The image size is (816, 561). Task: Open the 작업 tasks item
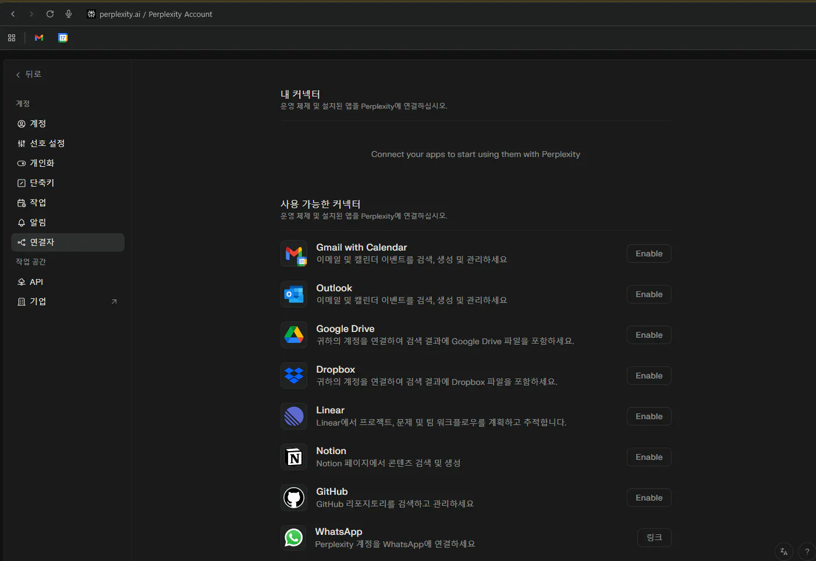(x=68, y=203)
